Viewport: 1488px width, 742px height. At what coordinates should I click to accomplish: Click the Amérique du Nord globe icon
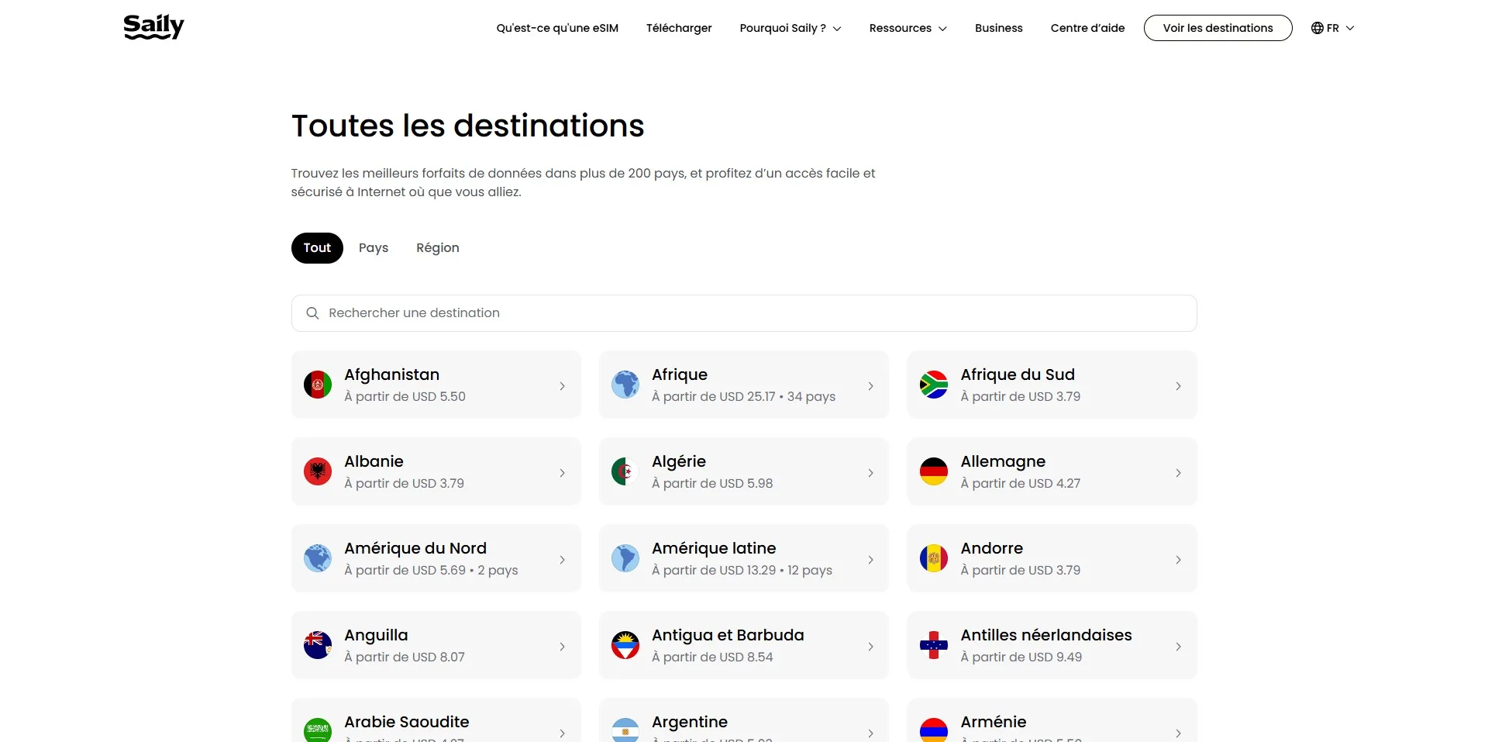point(318,558)
